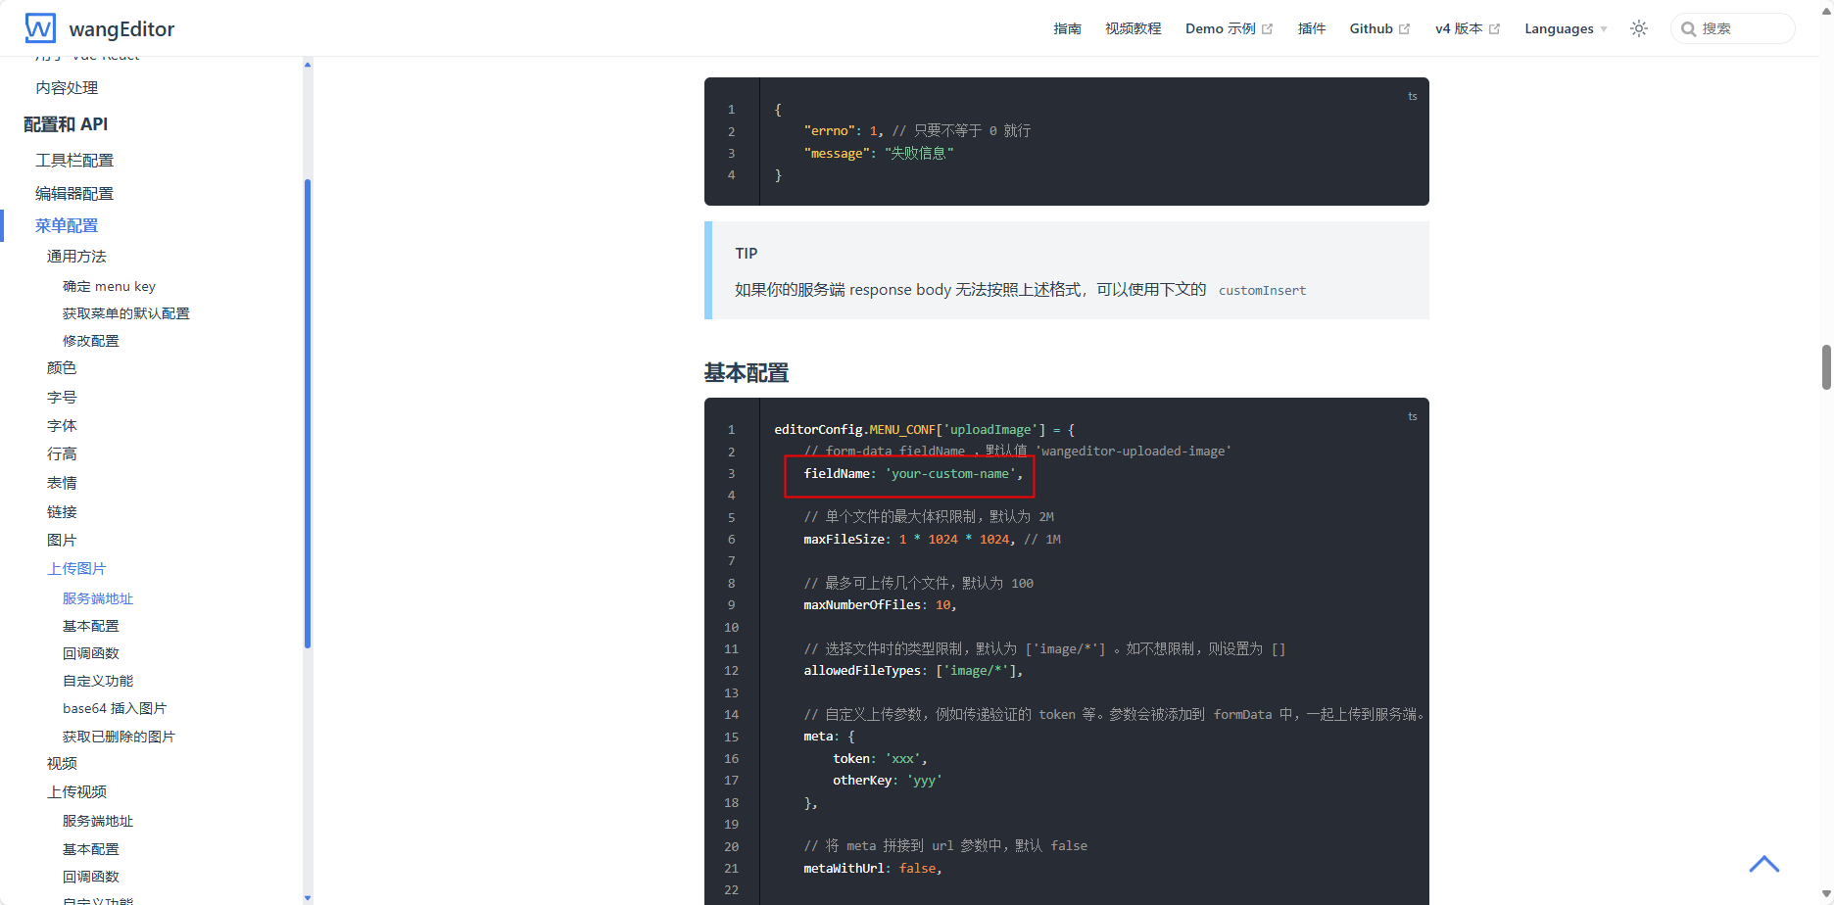Image resolution: width=1834 pixels, height=905 pixels.
Task: Click the back-to-top arrow icon
Action: 1763,864
